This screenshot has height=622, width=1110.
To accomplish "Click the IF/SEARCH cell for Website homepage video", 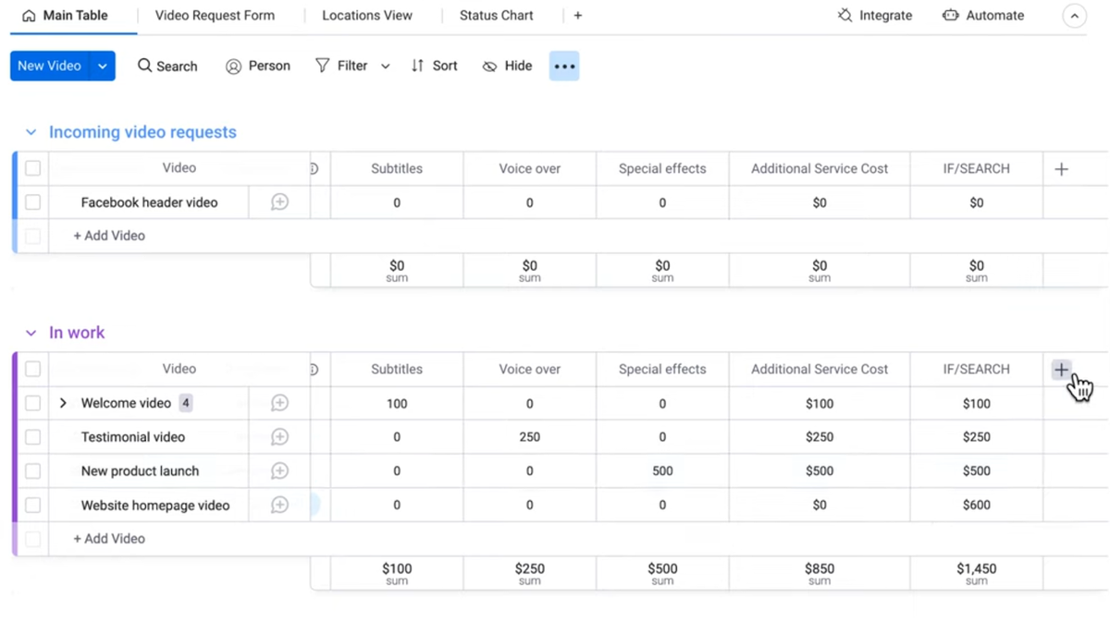I will pos(976,506).
